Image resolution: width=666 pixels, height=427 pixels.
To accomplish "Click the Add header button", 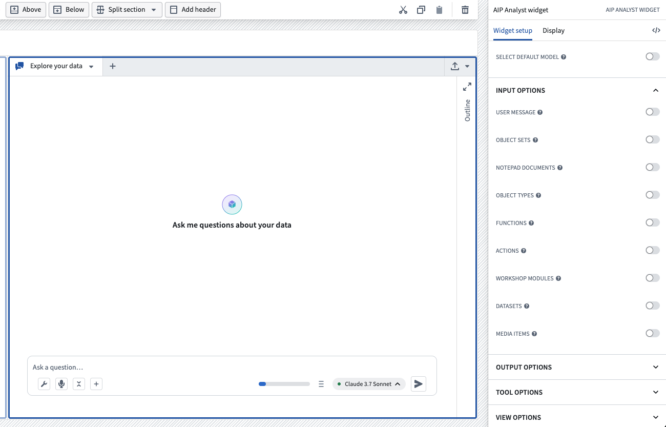I will [193, 9].
